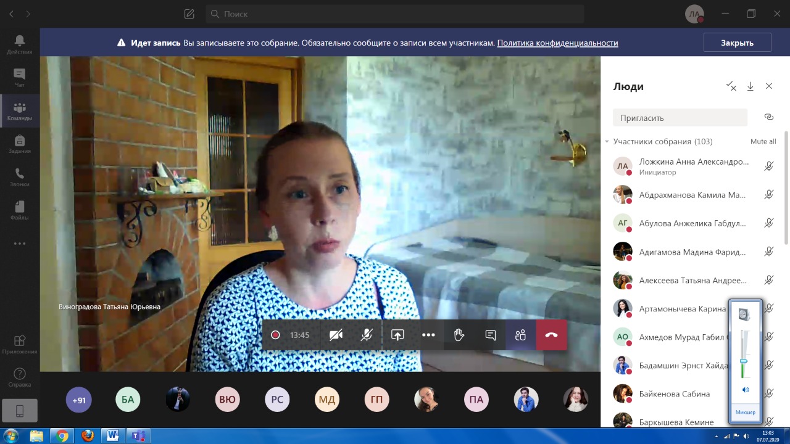Hang up the call with red phone button
The image size is (790, 444).
(x=551, y=335)
